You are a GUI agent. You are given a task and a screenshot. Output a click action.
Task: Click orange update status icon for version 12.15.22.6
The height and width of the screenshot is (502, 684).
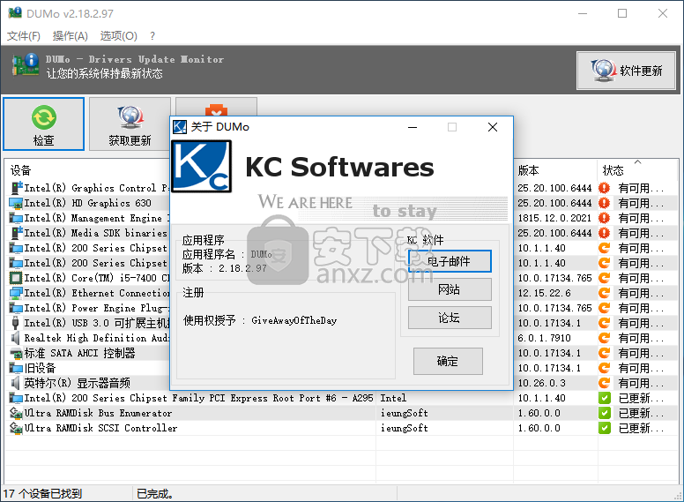point(604,293)
